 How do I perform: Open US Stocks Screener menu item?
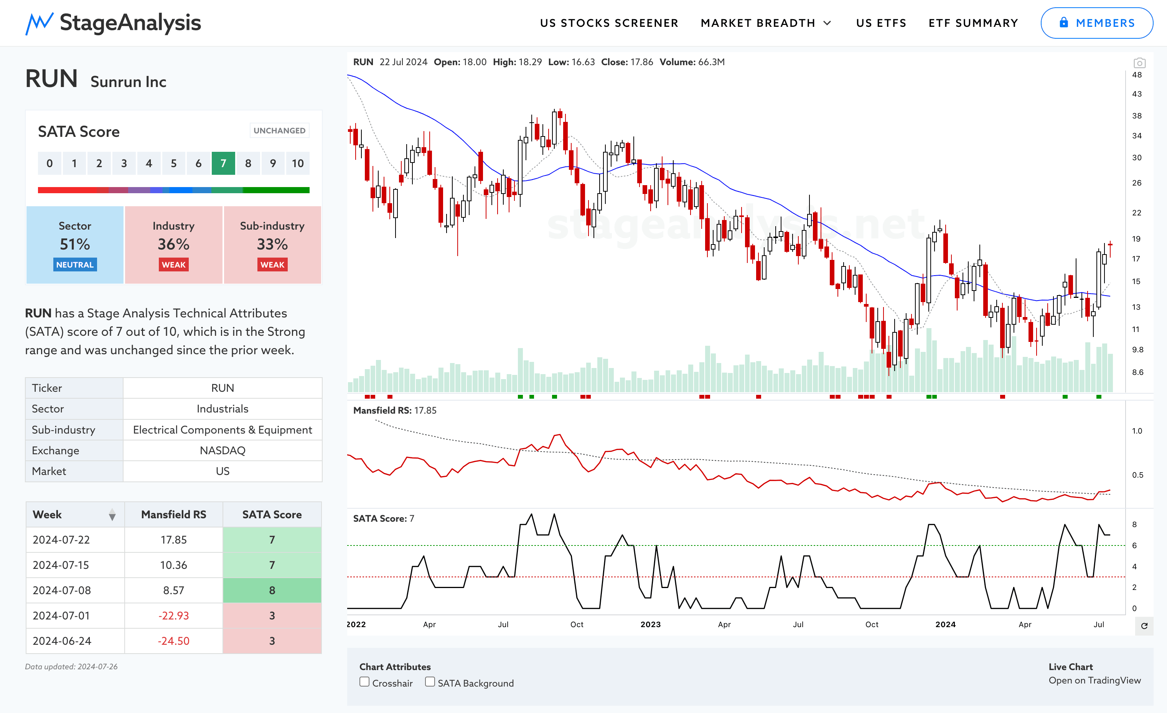609,23
